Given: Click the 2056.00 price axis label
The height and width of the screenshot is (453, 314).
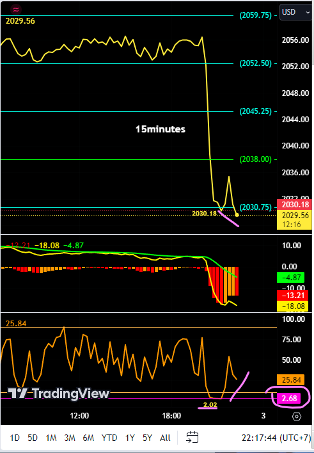Looking at the screenshot, I should 295,40.
